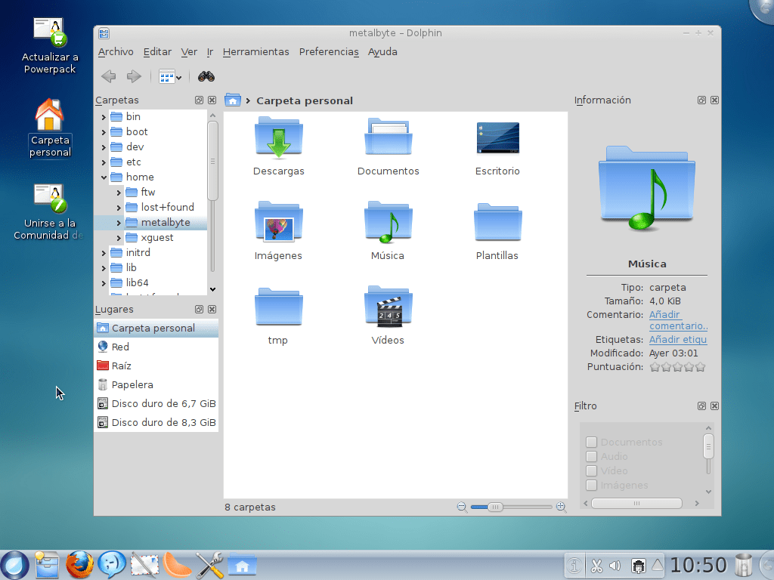
Task: Click the home icon in breadcrumb bar
Action: (x=233, y=100)
